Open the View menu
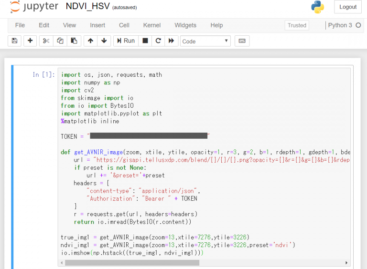 click(x=69, y=25)
